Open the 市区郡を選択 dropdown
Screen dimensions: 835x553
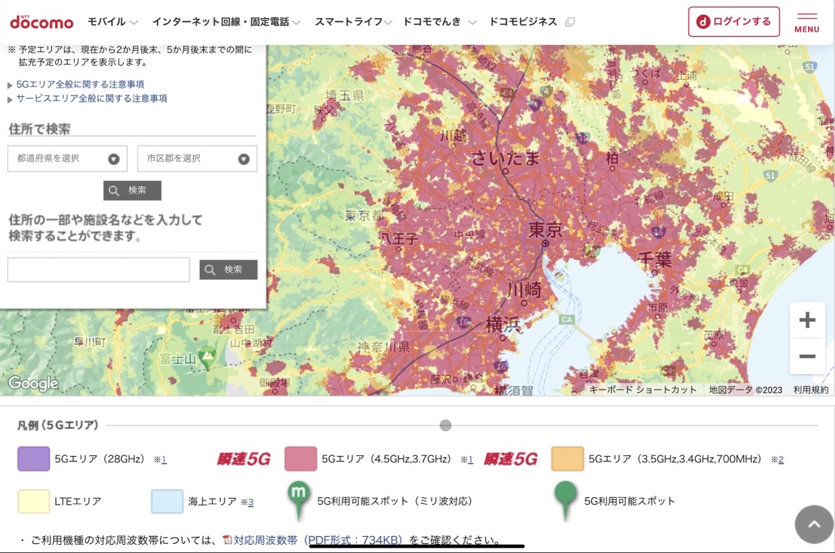(x=197, y=158)
